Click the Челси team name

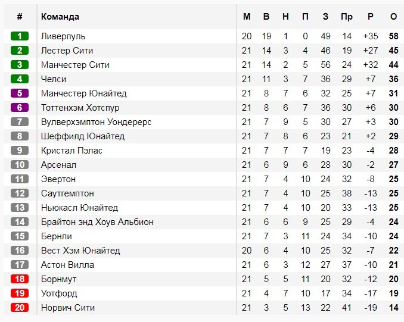click(x=54, y=79)
